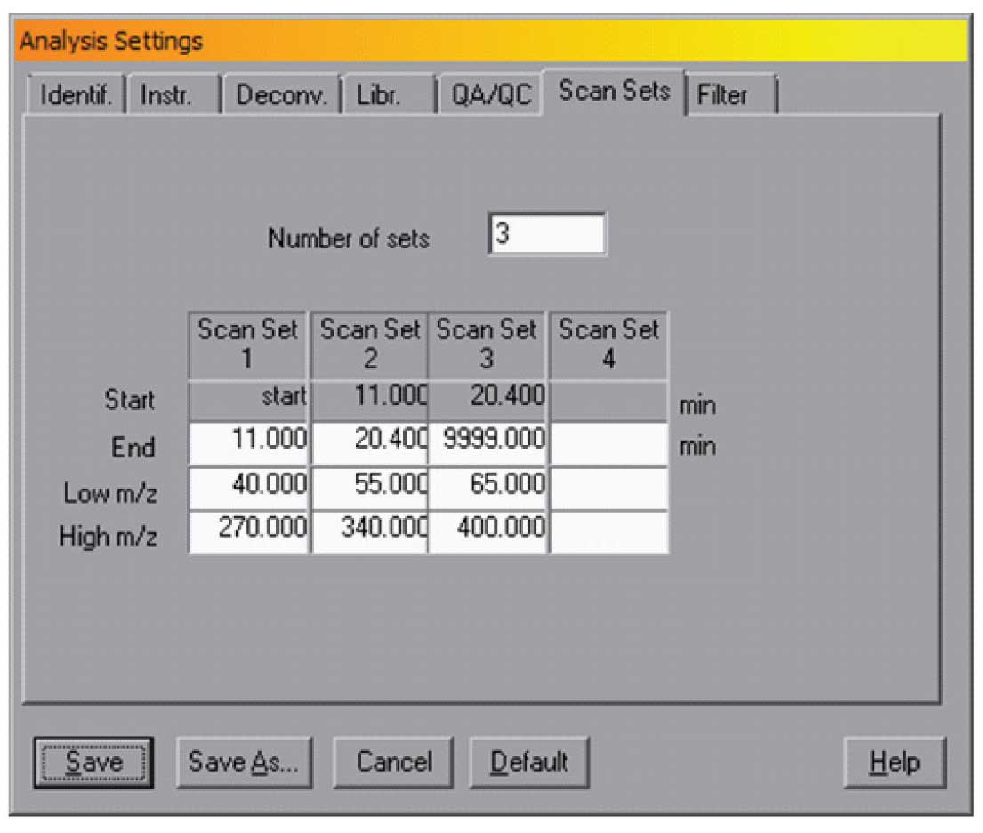This screenshot has width=983, height=833.
Task: Click Scan Set 2 End time field
Action: [369, 443]
